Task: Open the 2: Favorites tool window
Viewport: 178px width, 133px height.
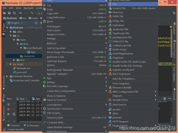Action: [4, 82]
